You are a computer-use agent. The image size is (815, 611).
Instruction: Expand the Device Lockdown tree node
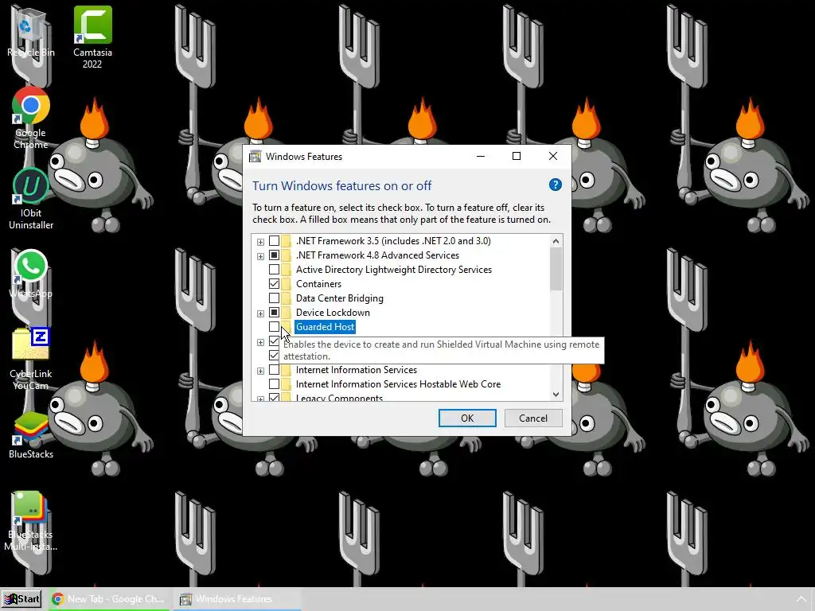click(x=260, y=313)
